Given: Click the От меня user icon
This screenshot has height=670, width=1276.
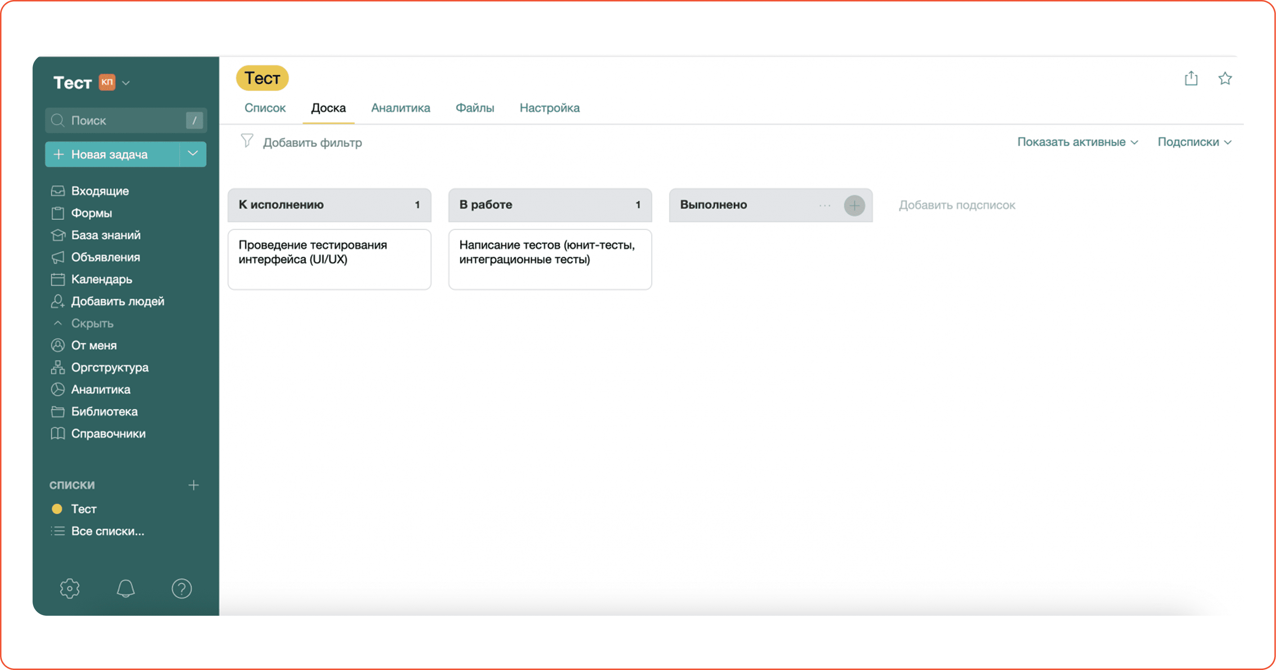Looking at the screenshot, I should tap(58, 345).
